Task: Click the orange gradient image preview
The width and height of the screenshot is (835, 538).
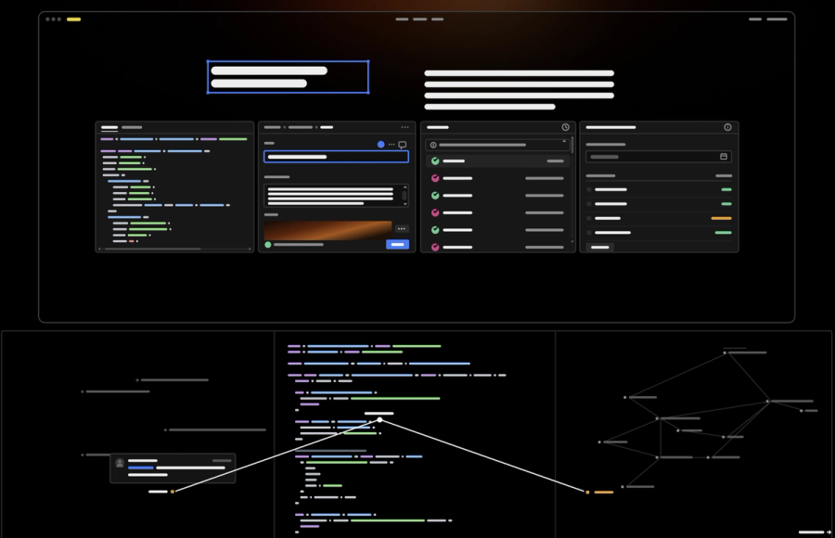Action: [328, 230]
